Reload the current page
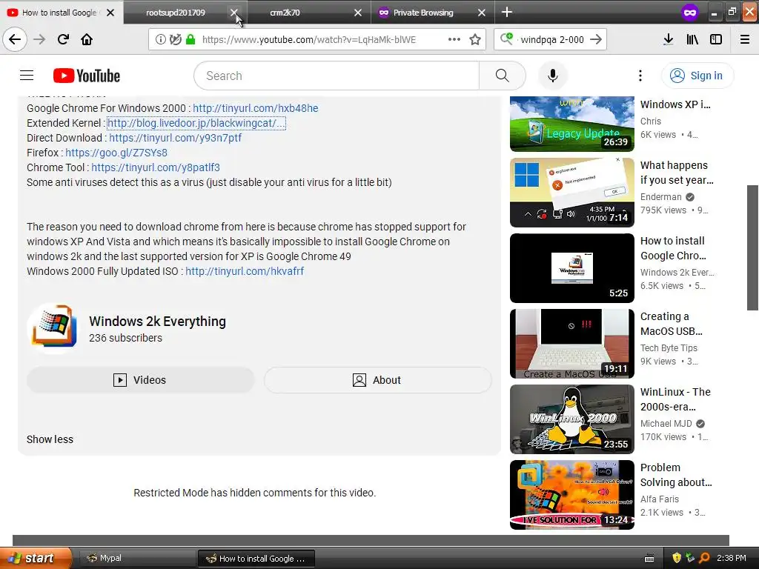This screenshot has width=759, height=569. pyautogui.click(x=63, y=39)
